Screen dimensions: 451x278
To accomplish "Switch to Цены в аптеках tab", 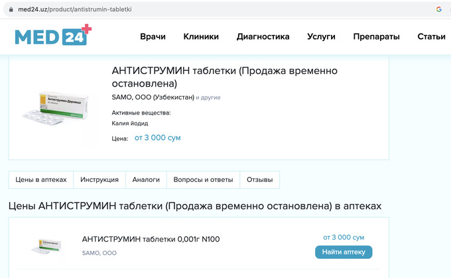I will tap(41, 180).
